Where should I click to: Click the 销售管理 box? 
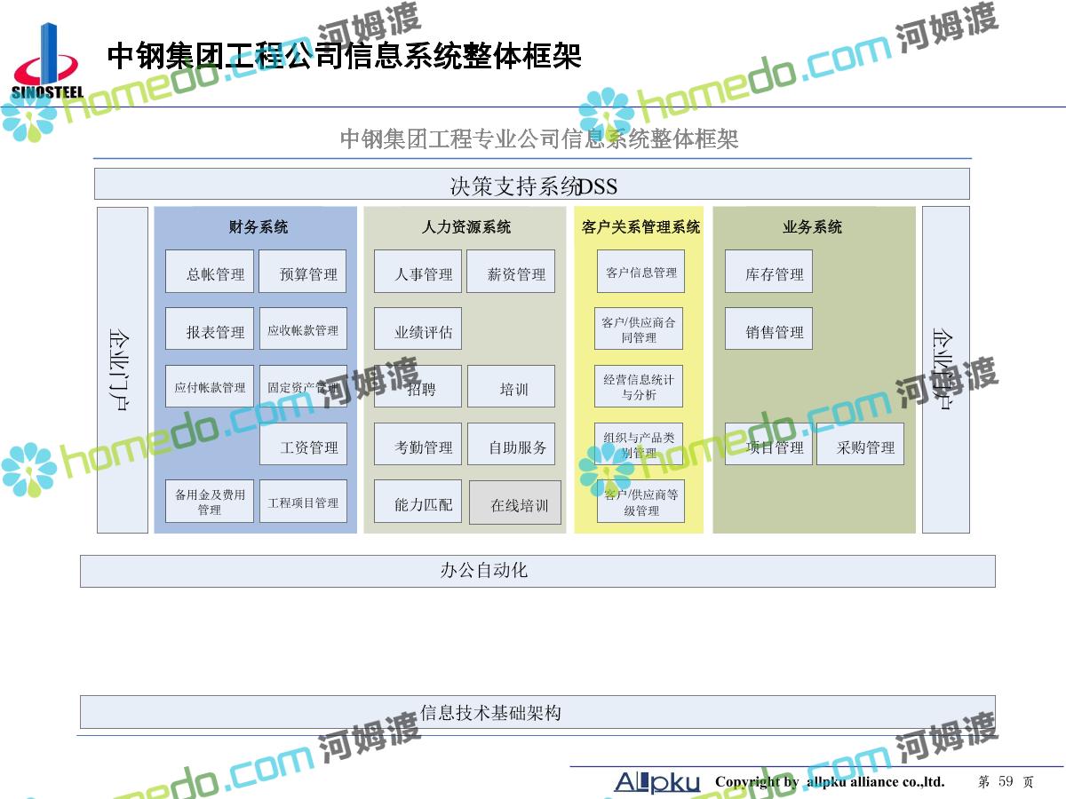point(768,328)
